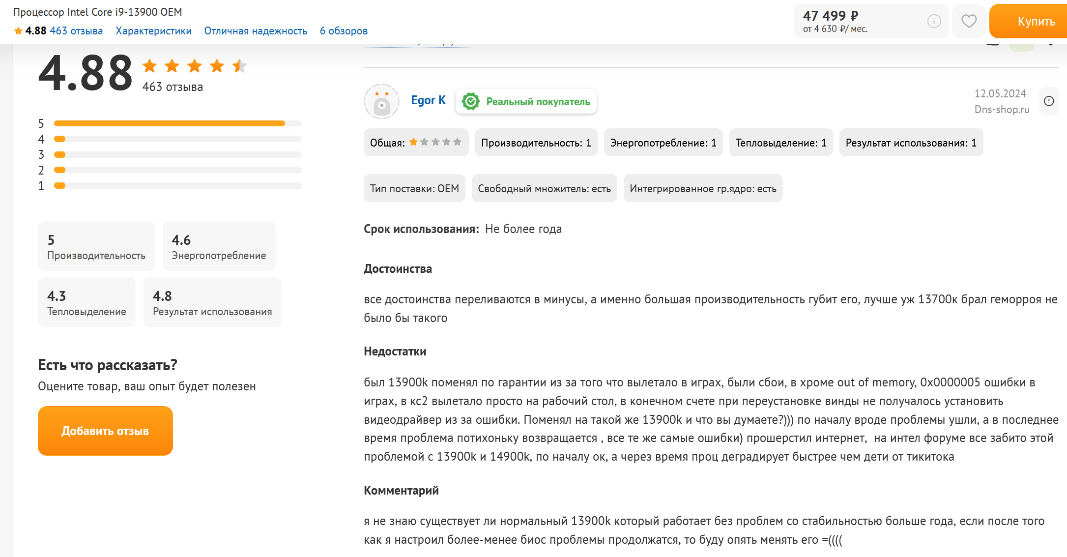The width and height of the screenshot is (1067, 557).
Task: Click the Dns-shop.ru source label
Action: tap(1002, 110)
